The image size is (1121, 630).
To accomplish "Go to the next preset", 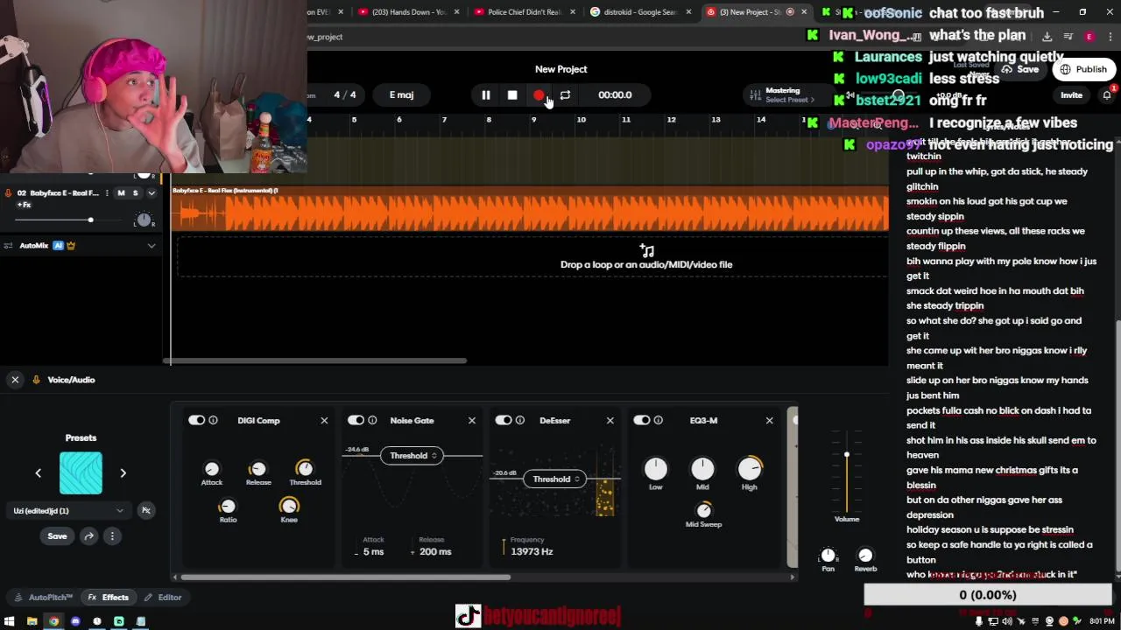I will (123, 472).
